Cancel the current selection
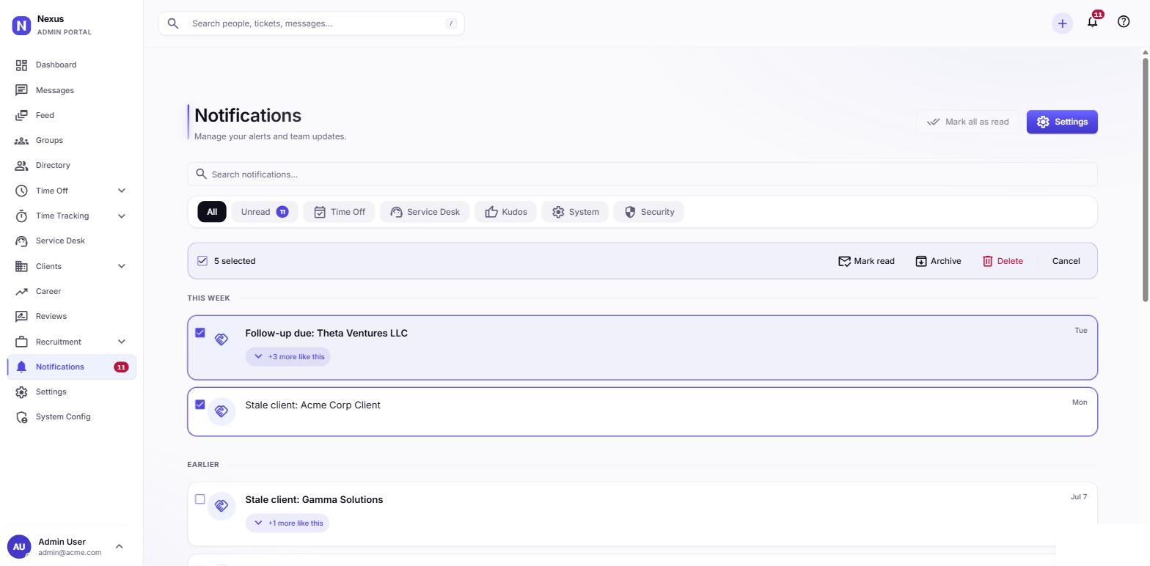The width and height of the screenshot is (1150, 566). [x=1066, y=261]
